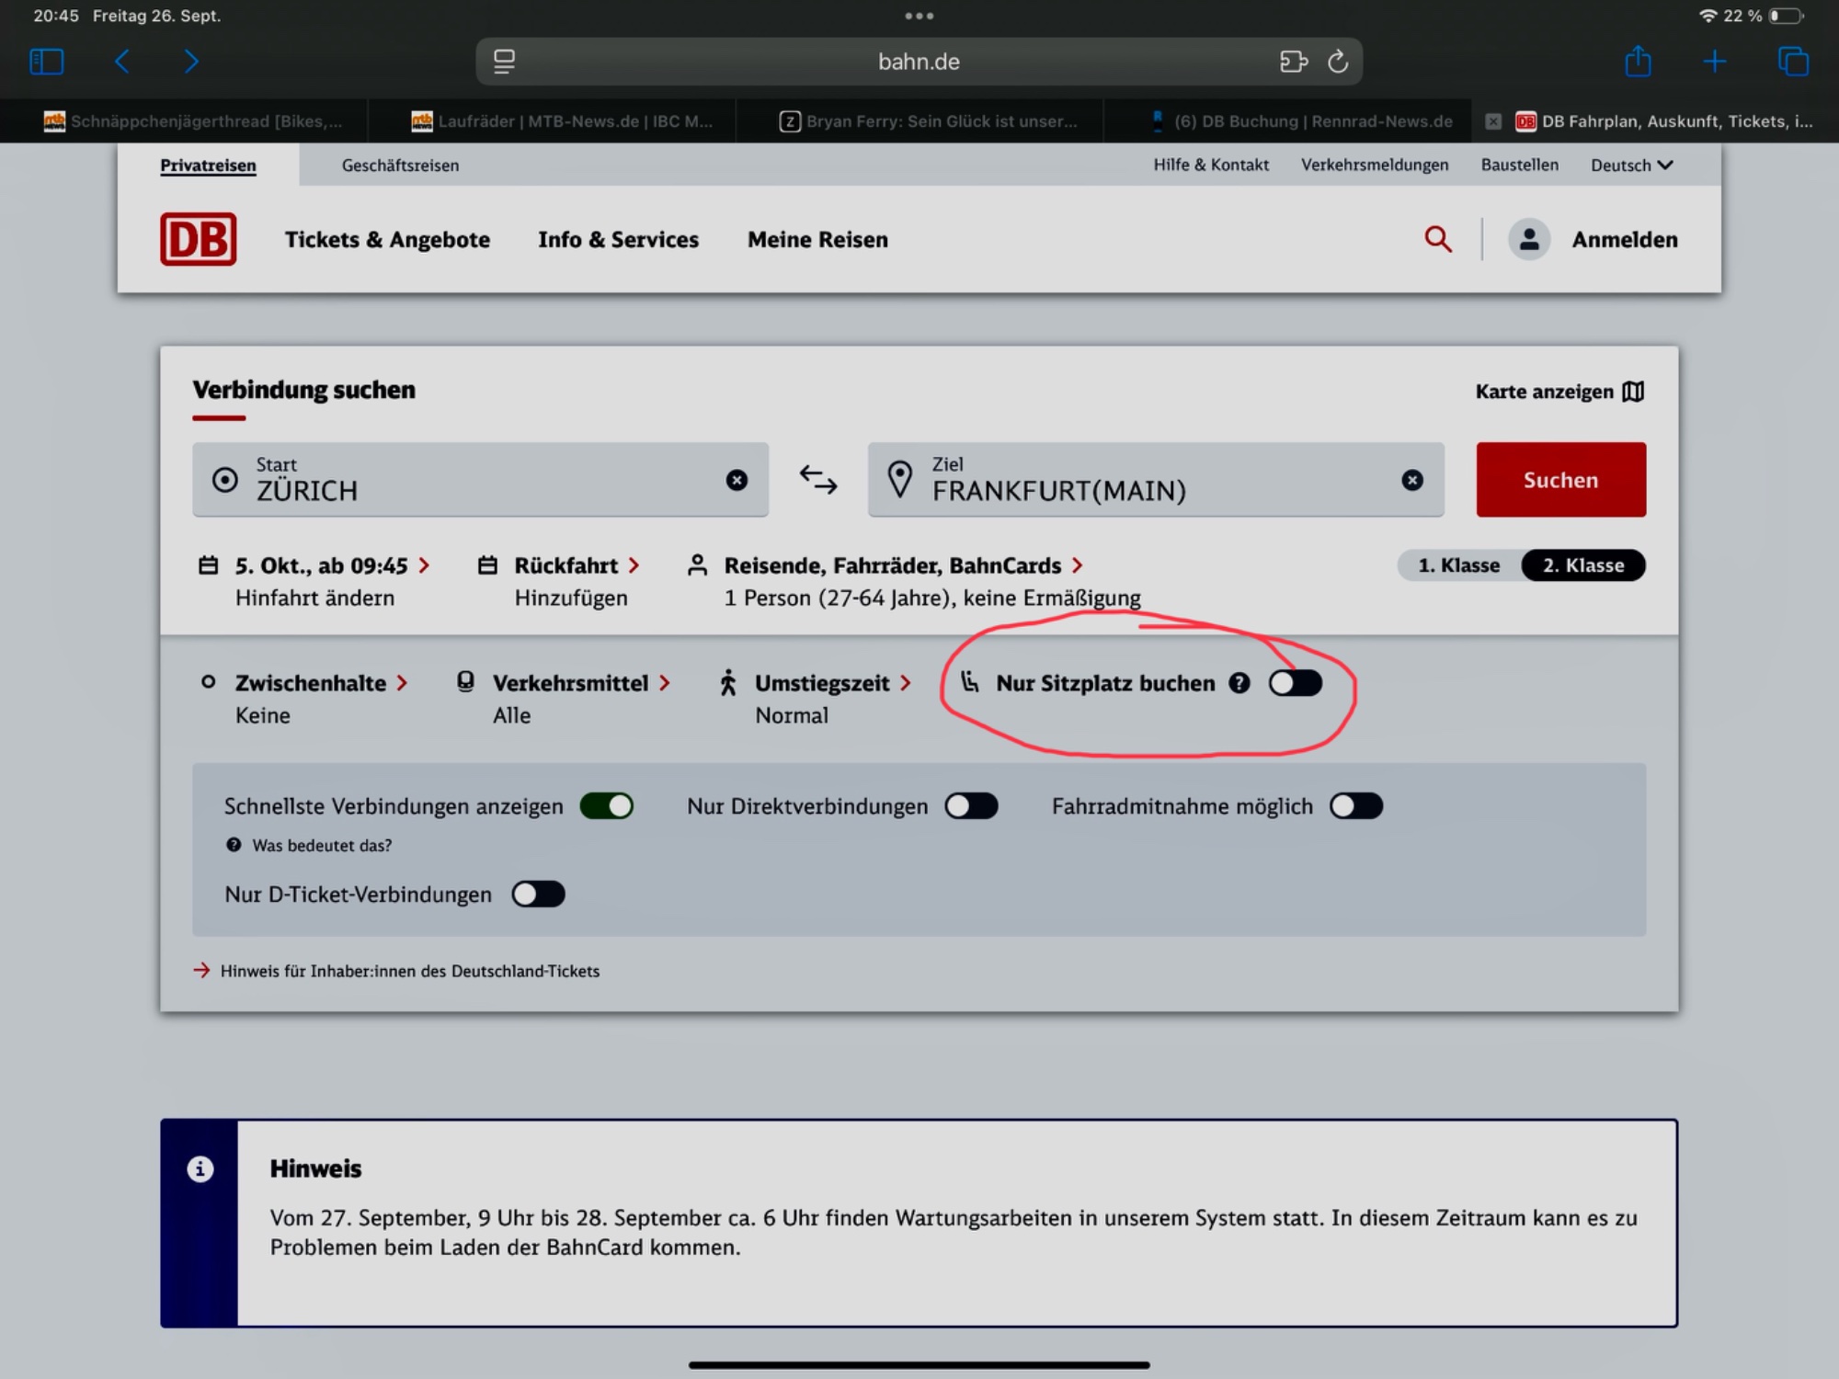Open the Karte anzeigen map icon
Viewport: 1839px width, 1379px height.
(x=1634, y=392)
